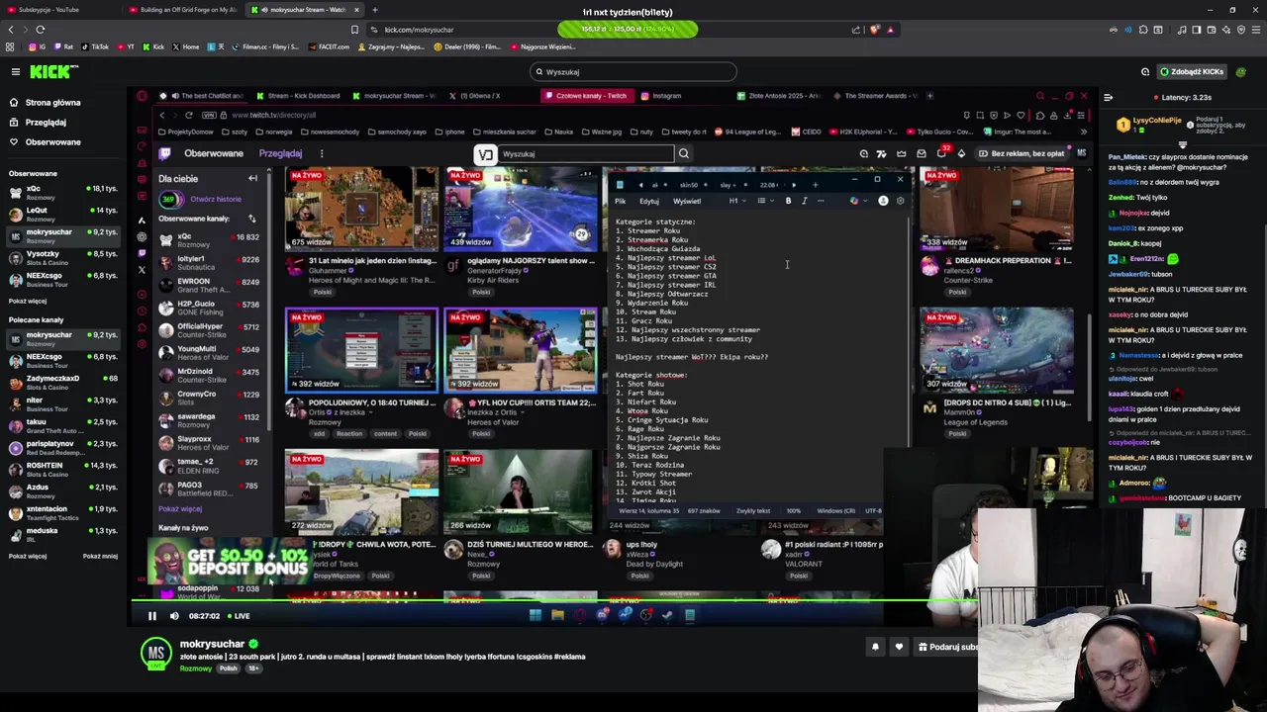The image size is (1267, 712).
Task: Click the Twitch search magnifier button
Action: (x=683, y=153)
